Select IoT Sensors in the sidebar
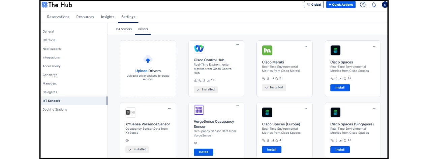Viewport: 428px width, 159px height. coord(73,101)
